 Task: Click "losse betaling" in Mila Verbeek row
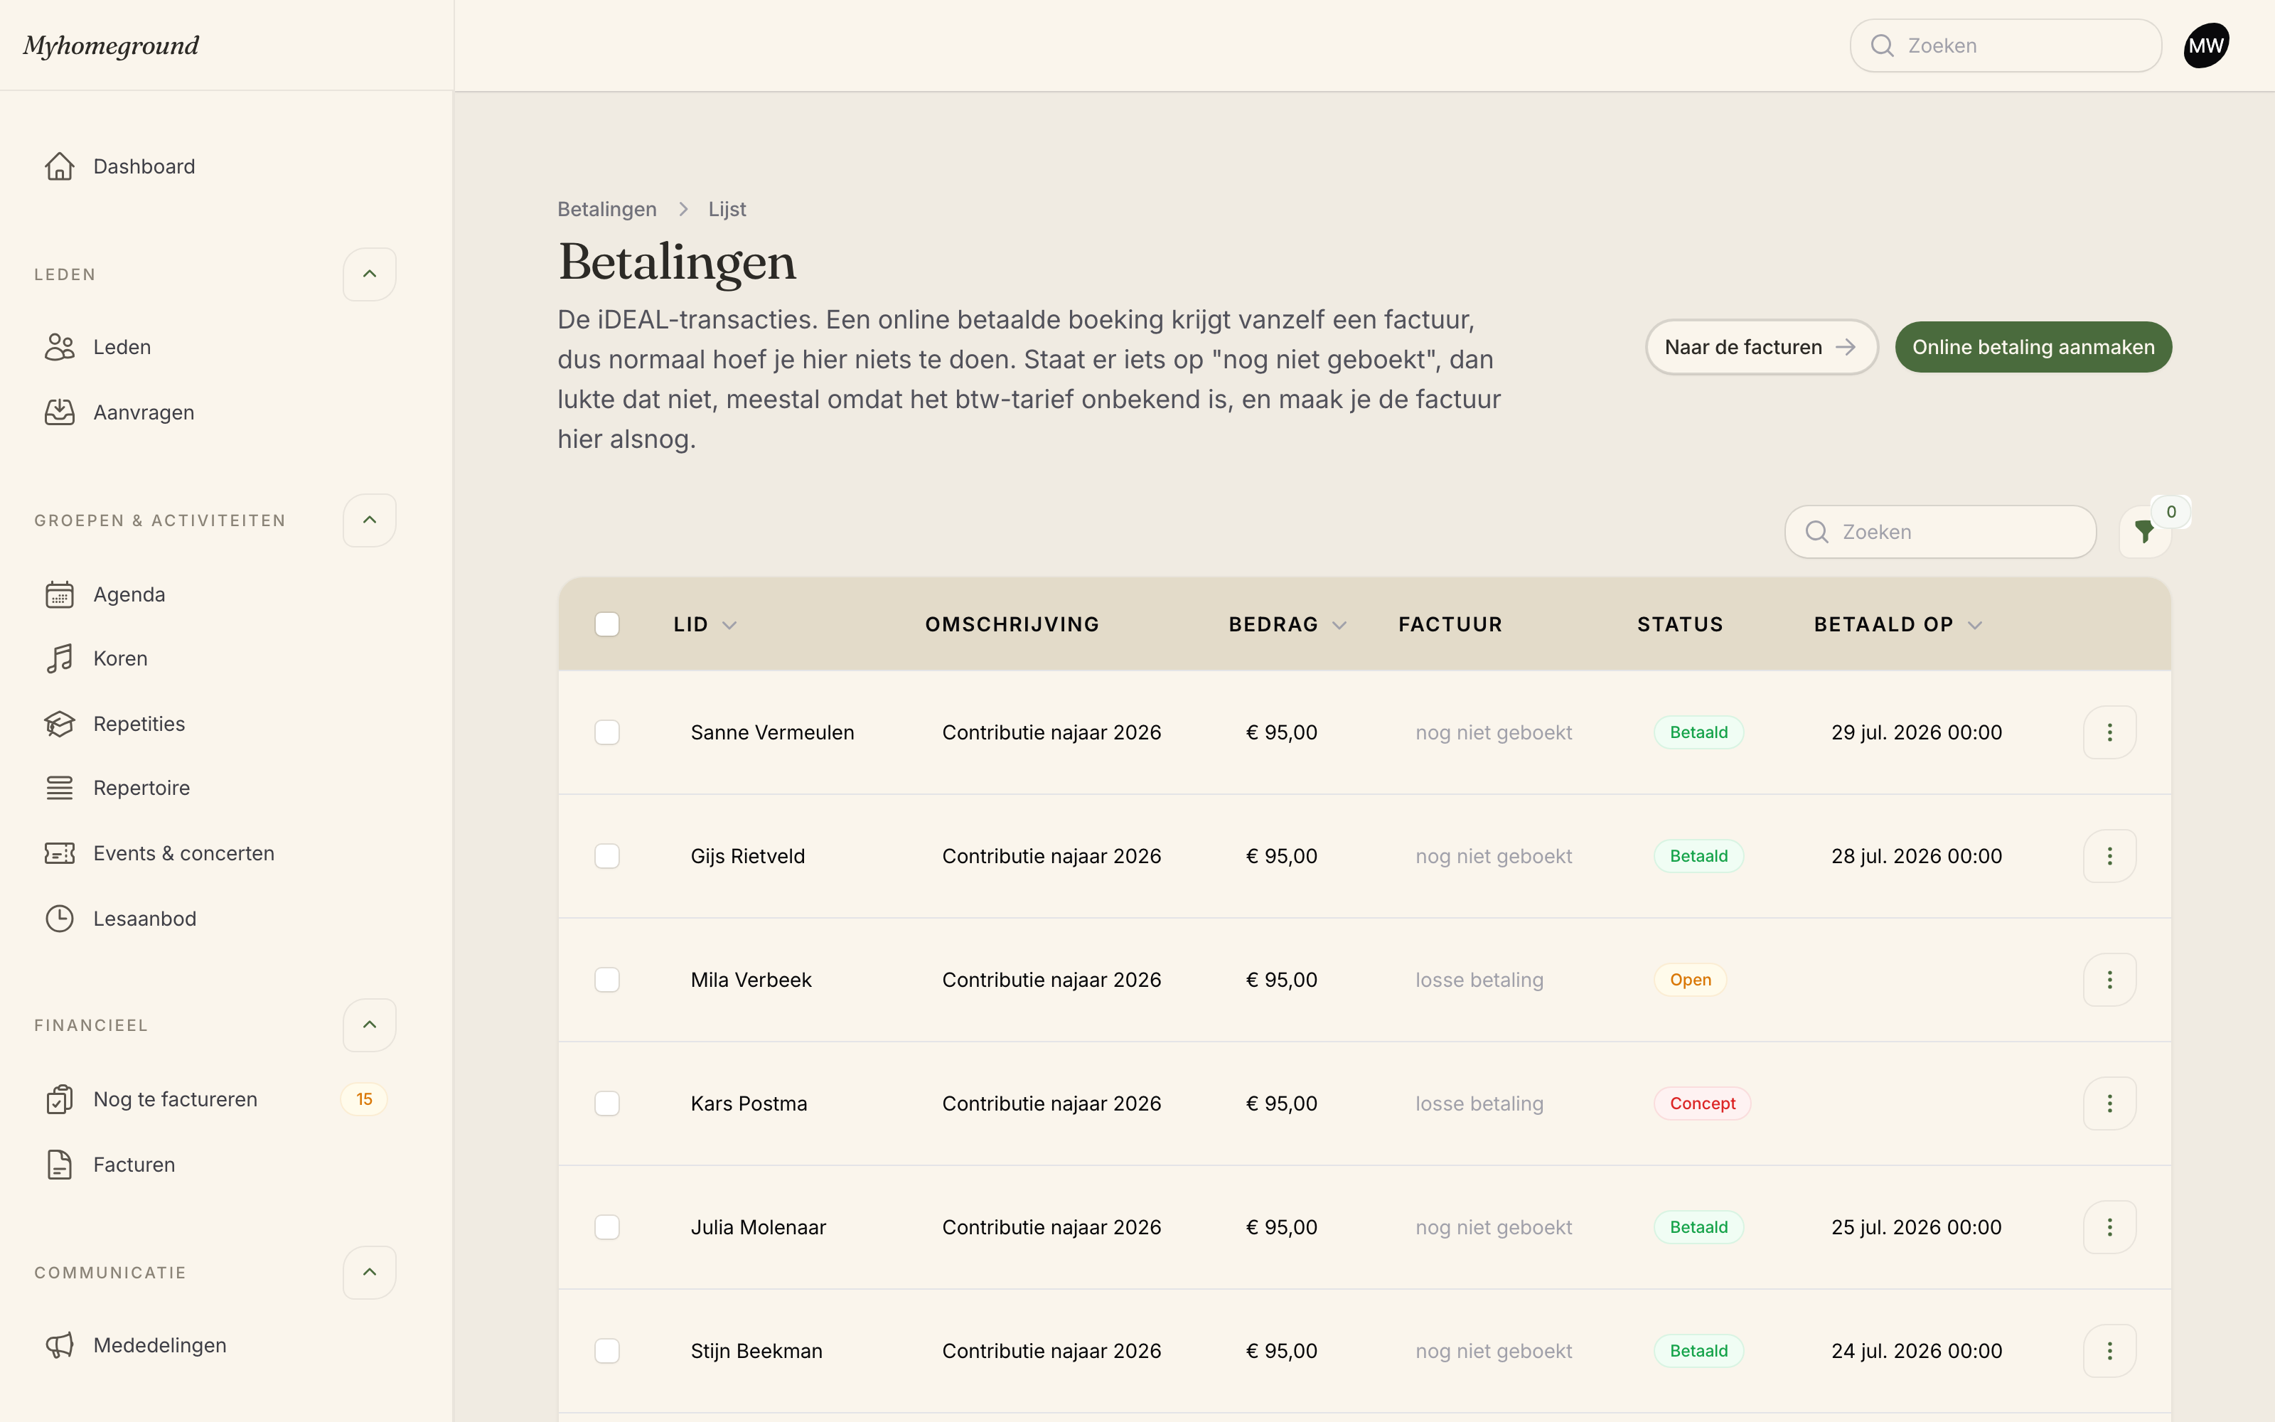[1479, 979]
